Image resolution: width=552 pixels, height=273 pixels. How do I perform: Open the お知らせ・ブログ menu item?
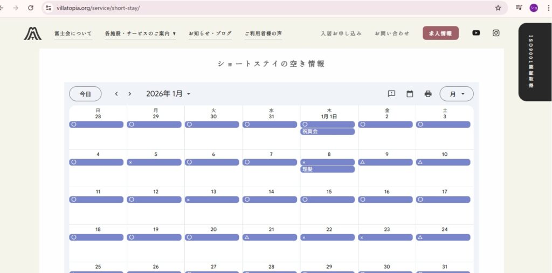point(210,33)
